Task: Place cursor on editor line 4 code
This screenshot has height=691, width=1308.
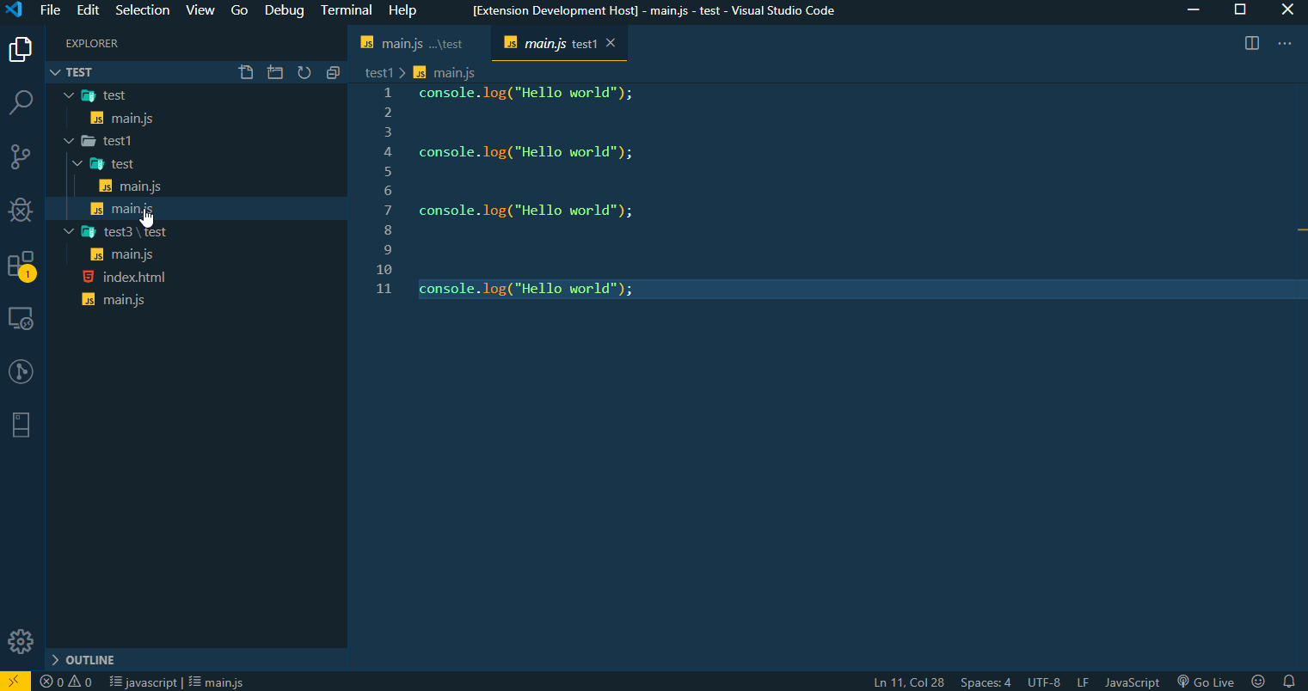Action: click(x=525, y=152)
